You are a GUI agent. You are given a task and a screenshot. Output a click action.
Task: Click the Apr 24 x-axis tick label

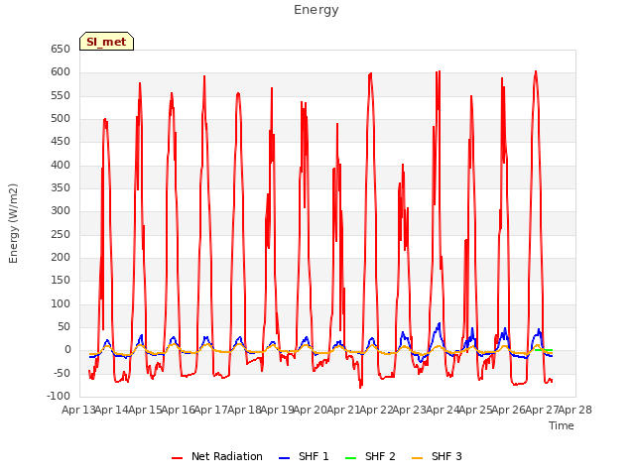click(x=443, y=410)
